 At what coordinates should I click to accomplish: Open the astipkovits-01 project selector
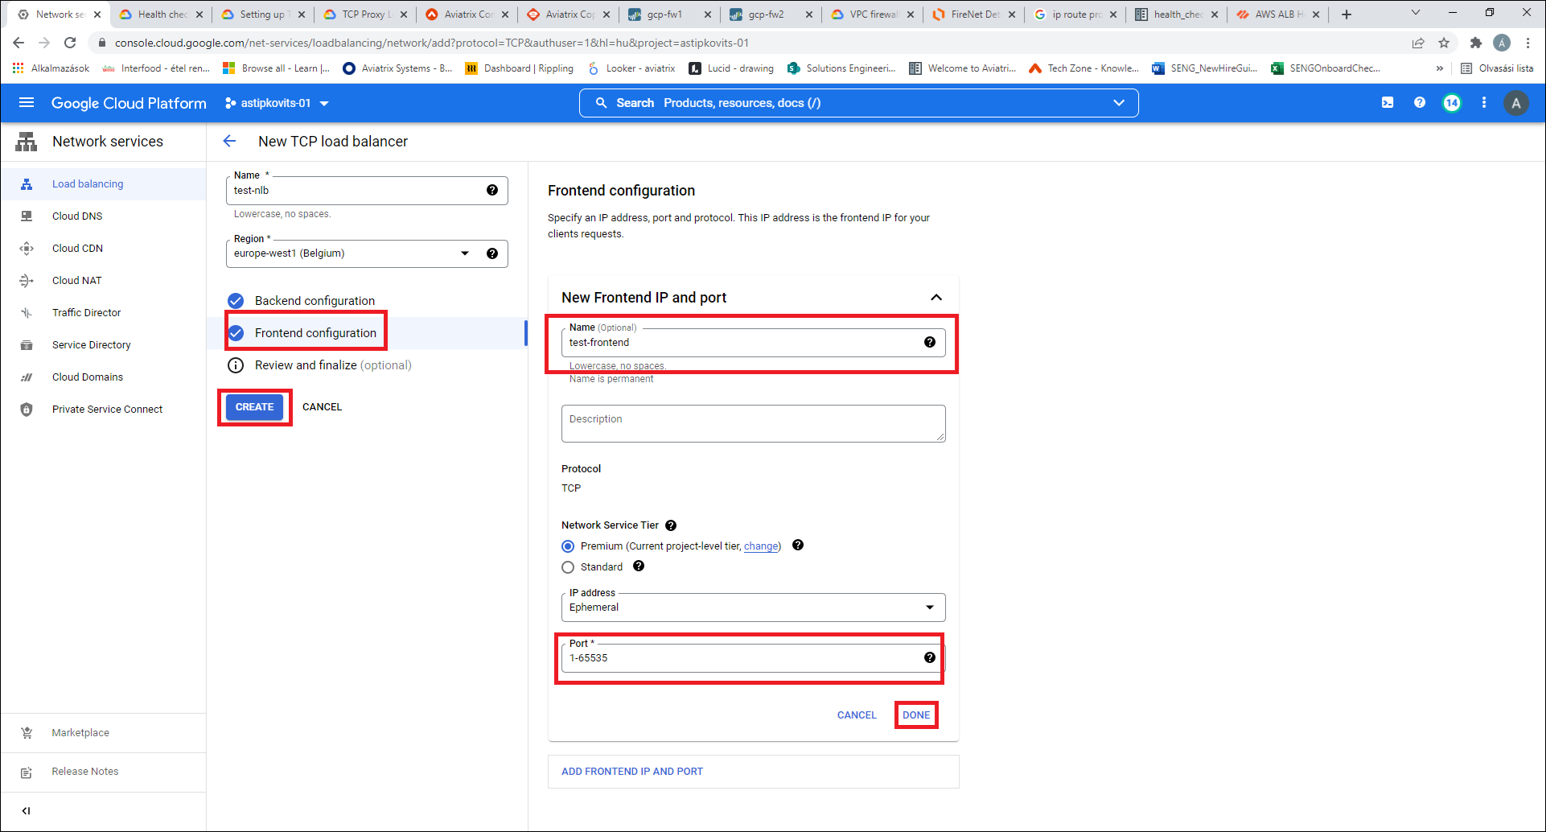(278, 103)
